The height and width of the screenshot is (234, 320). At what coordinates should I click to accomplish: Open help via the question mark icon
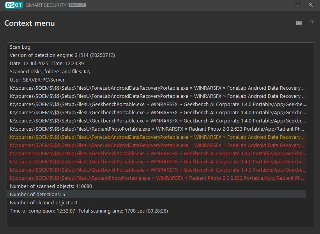pos(312,23)
